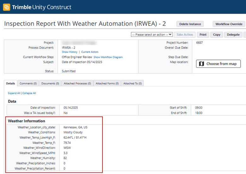Image resolution: width=246 pixels, height=174 pixels.
Task: Click the wind speed value 3.3
Action: click(65, 153)
